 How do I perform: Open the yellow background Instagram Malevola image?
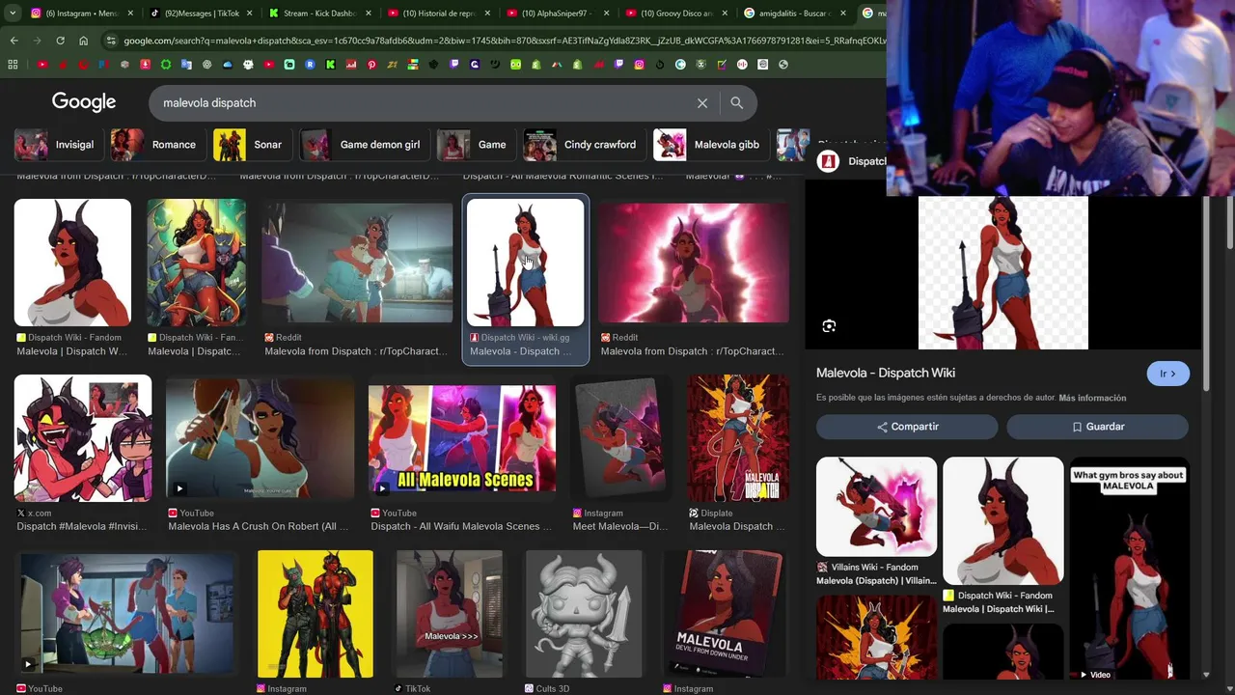(x=316, y=614)
